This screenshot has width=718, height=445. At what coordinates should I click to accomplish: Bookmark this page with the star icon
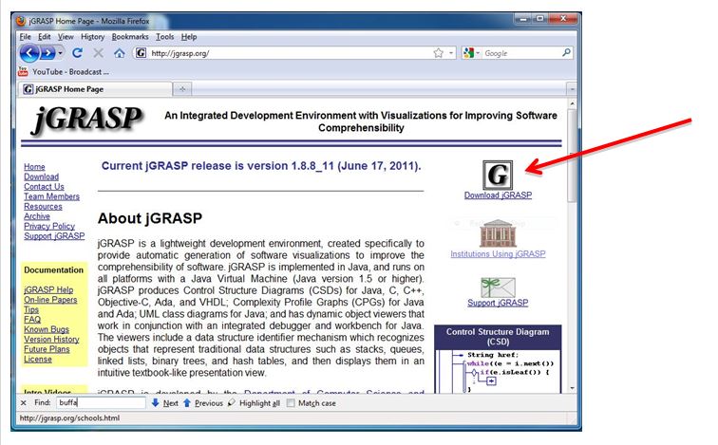pyautogui.click(x=438, y=53)
